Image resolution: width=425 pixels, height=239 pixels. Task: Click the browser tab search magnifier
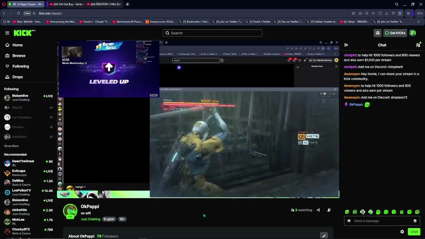click(x=397, y=4)
